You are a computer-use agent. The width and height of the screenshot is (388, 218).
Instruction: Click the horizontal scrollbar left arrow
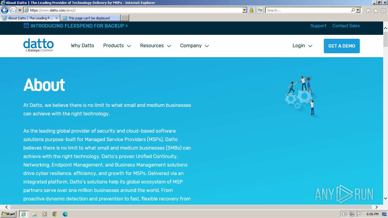pos(6,207)
